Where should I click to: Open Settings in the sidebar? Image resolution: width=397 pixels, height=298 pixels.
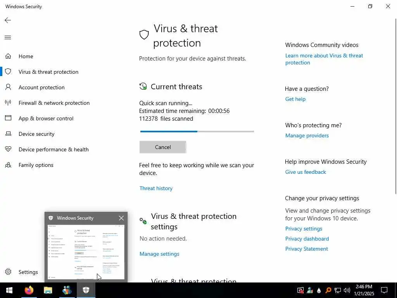pyautogui.click(x=28, y=272)
